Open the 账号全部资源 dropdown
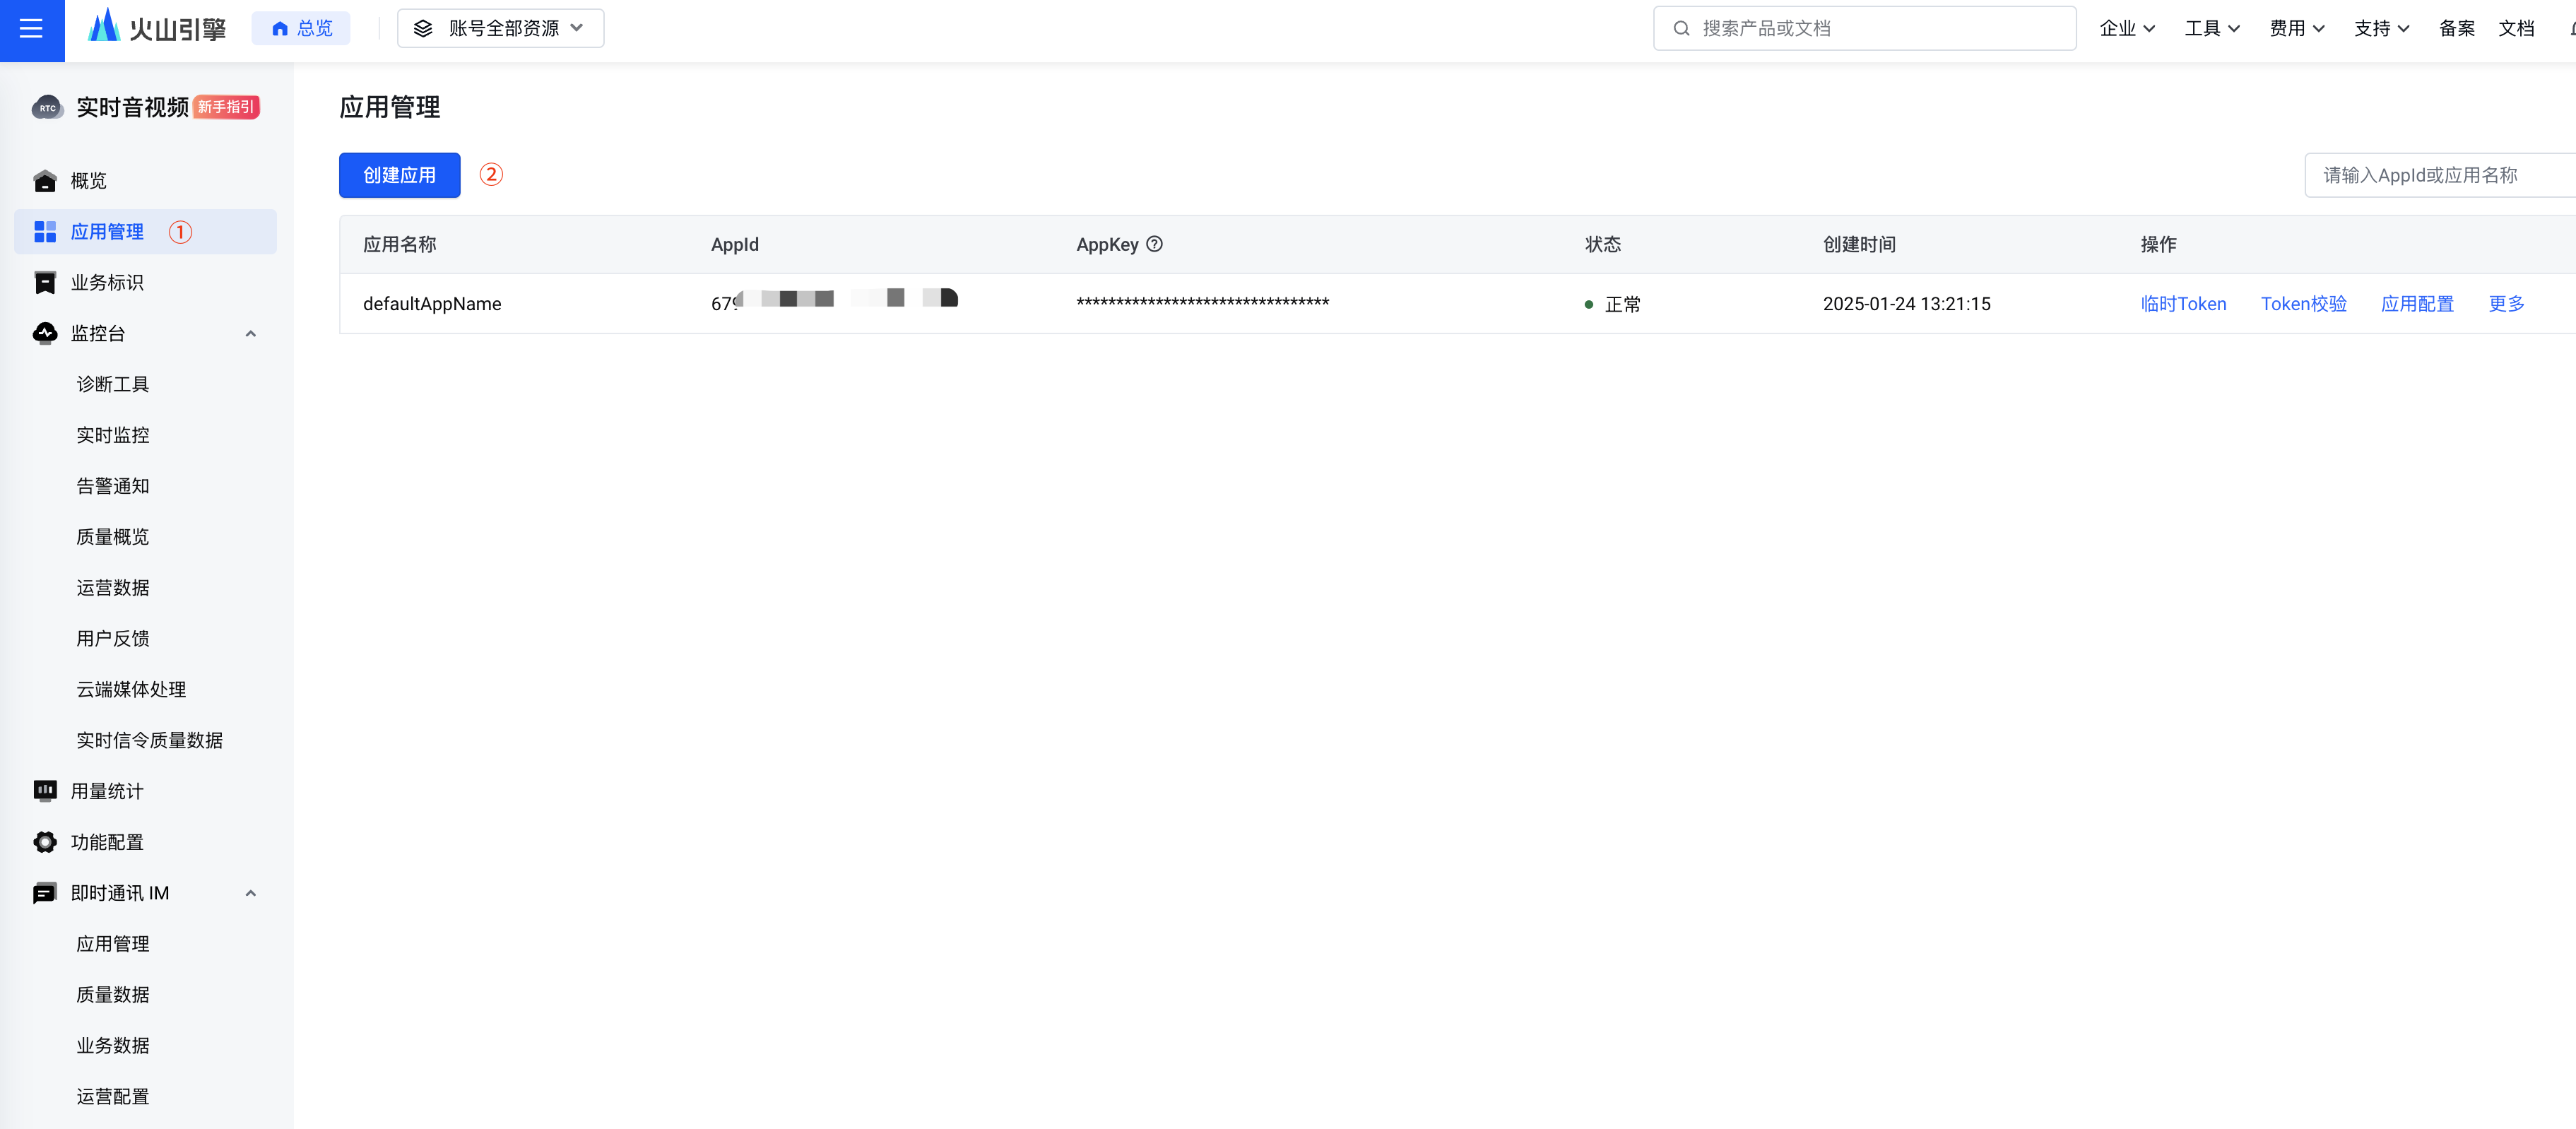2576x1129 pixels. 500,28
